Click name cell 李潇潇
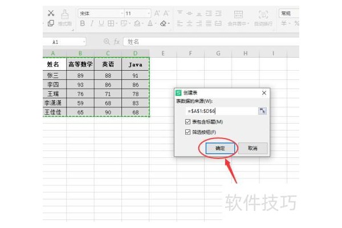The image size is (342, 228). [x=54, y=103]
